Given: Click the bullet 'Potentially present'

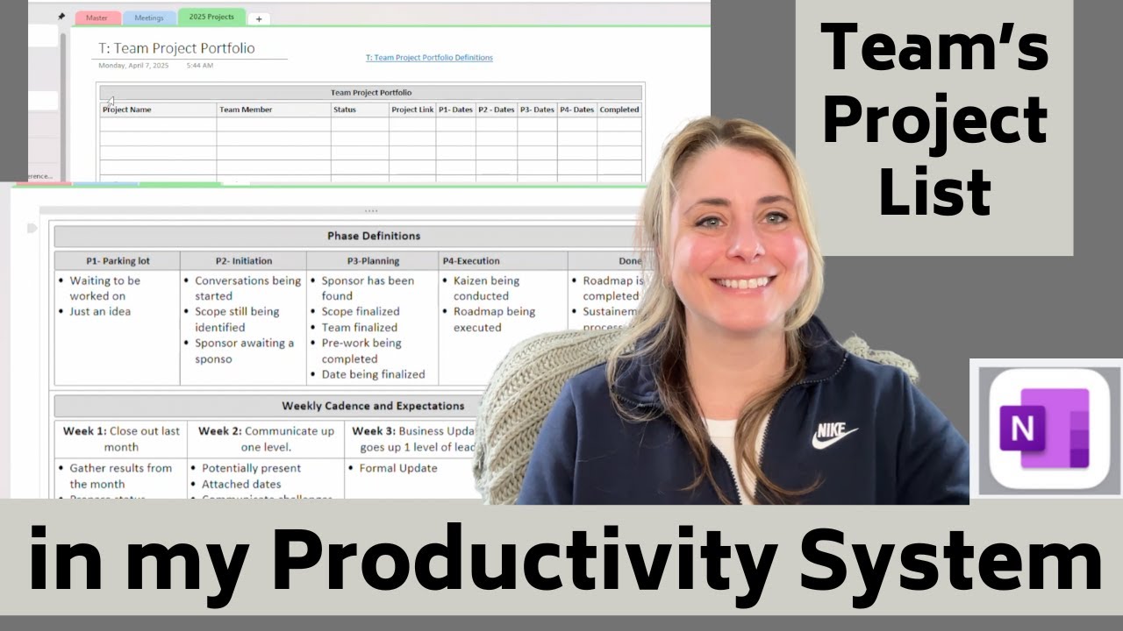Looking at the screenshot, I should tap(251, 468).
